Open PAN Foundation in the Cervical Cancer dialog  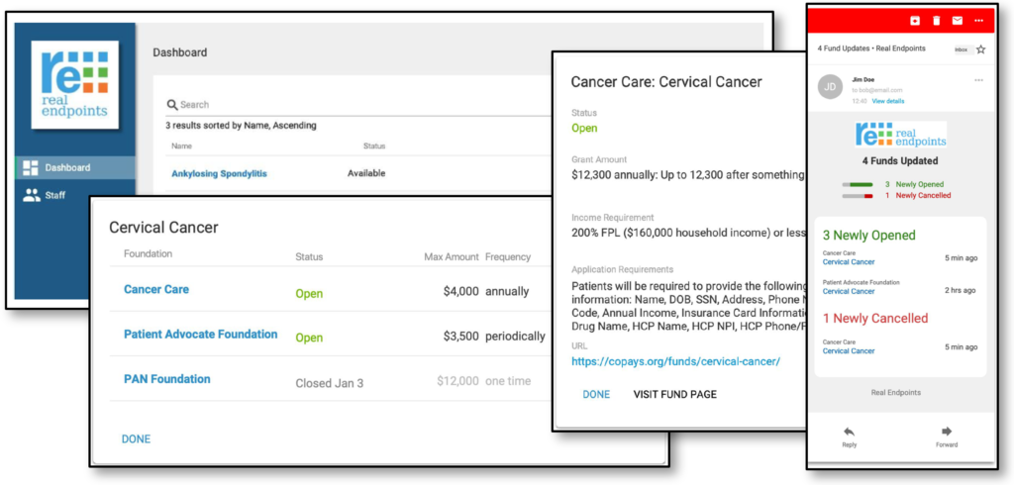tap(166, 379)
